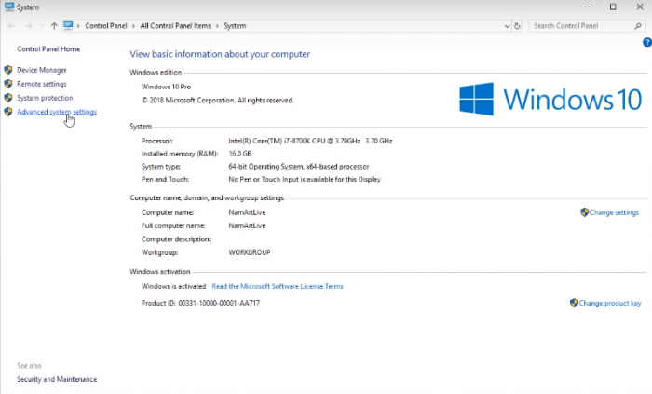Click the back navigation arrow
The height and width of the screenshot is (394, 652).
[11, 26]
